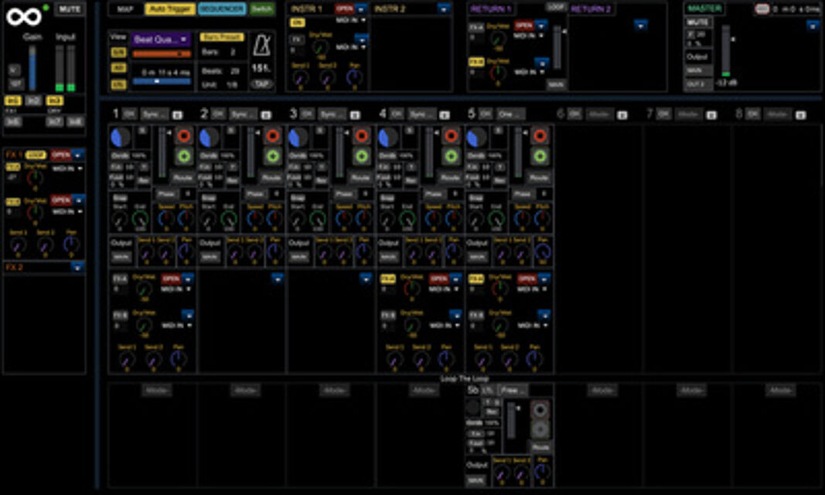Switch to the SEQUENCER tab
Viewport: 825px width, 495px height.
pyautogui.click(x=222, y=9)
